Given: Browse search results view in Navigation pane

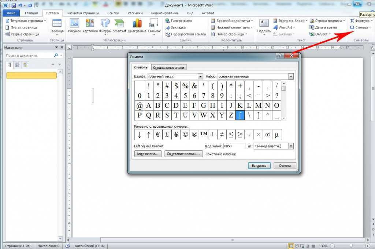Looking at the screenshot, I should pyautogui.click(x=25, y=65).
